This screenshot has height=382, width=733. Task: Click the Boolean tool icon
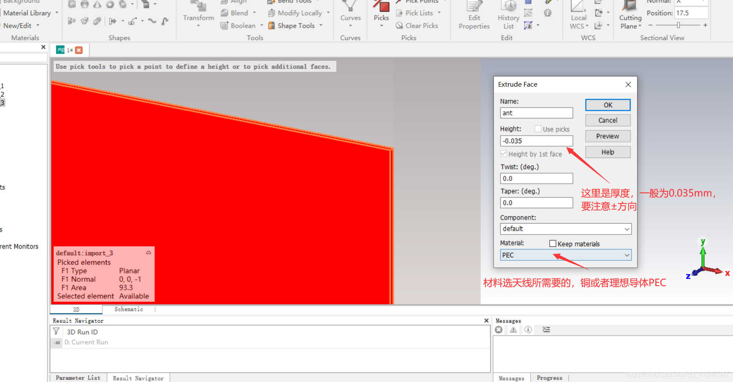click(x=224, y=26)
